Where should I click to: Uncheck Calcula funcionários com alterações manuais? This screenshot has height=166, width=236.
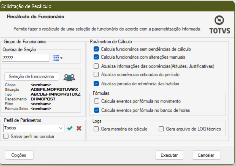96,57
